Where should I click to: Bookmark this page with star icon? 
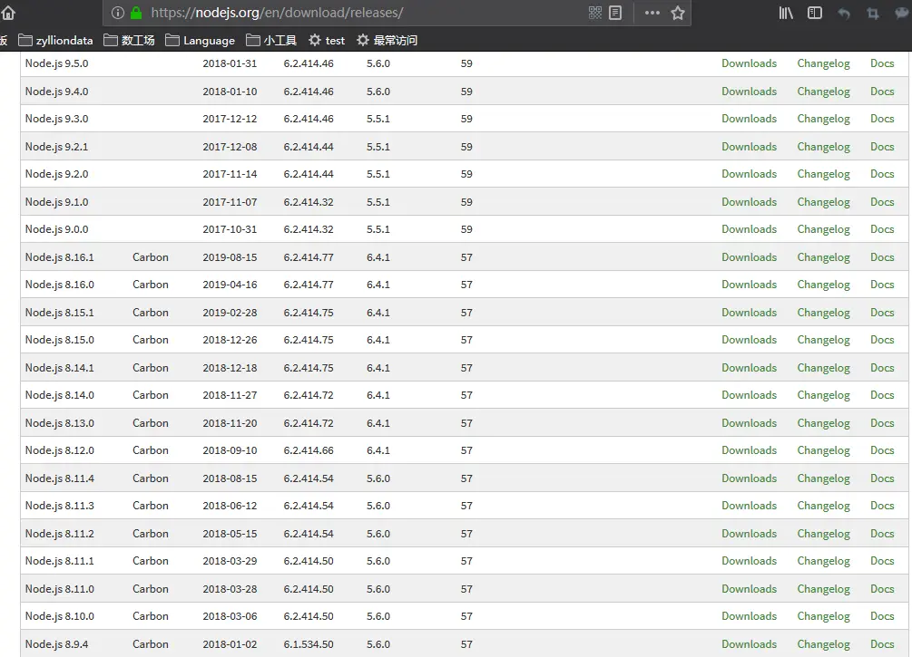point(678,13)
